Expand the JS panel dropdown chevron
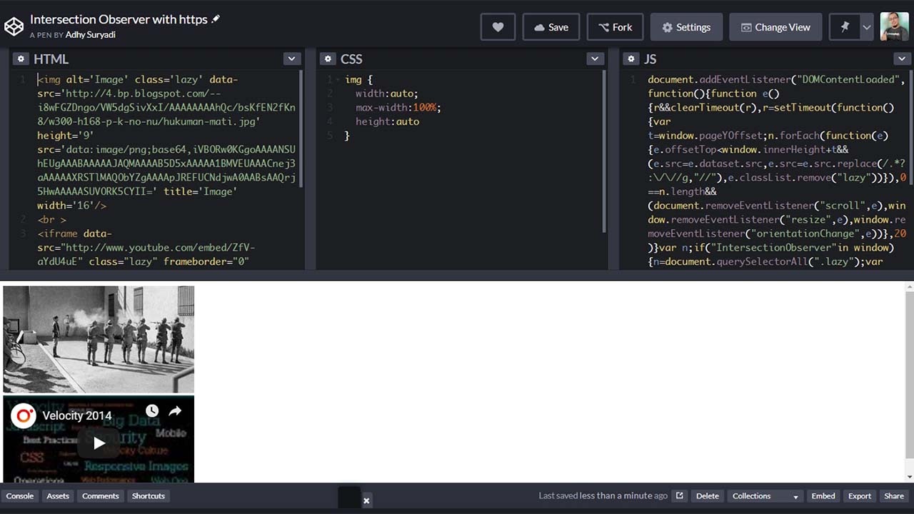The height and width of the screenshot is (514, 914). pyautogui.click(x=902, y=59)
